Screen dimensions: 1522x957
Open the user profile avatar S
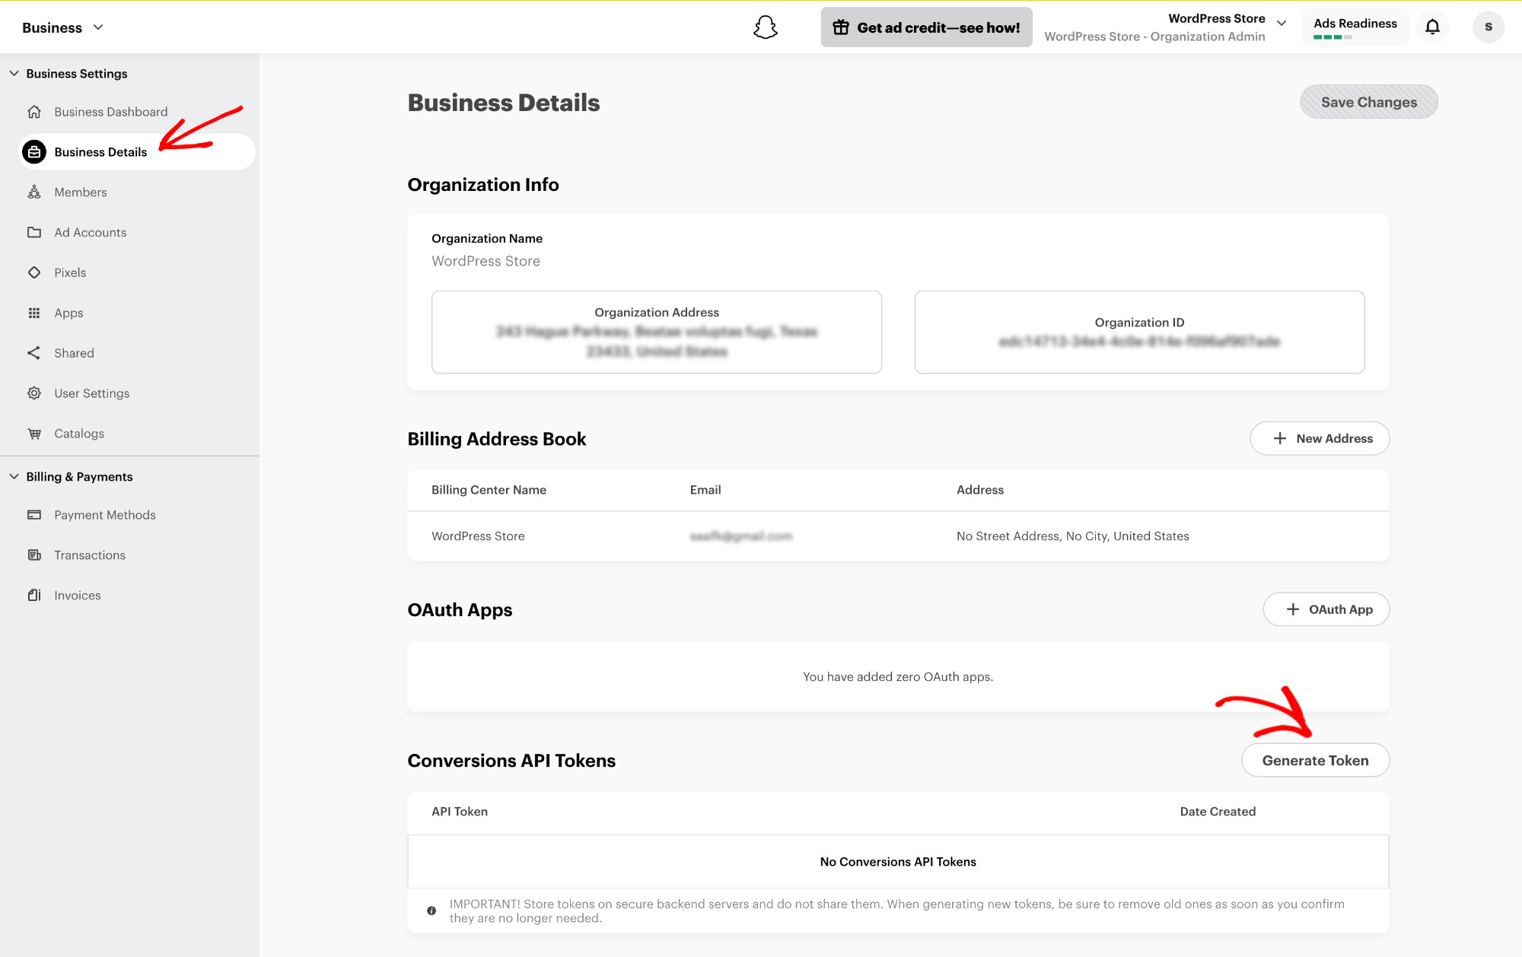[x=1488, y=27]
